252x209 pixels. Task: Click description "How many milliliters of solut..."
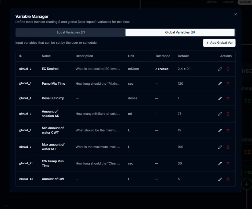[x=98, y=114]
